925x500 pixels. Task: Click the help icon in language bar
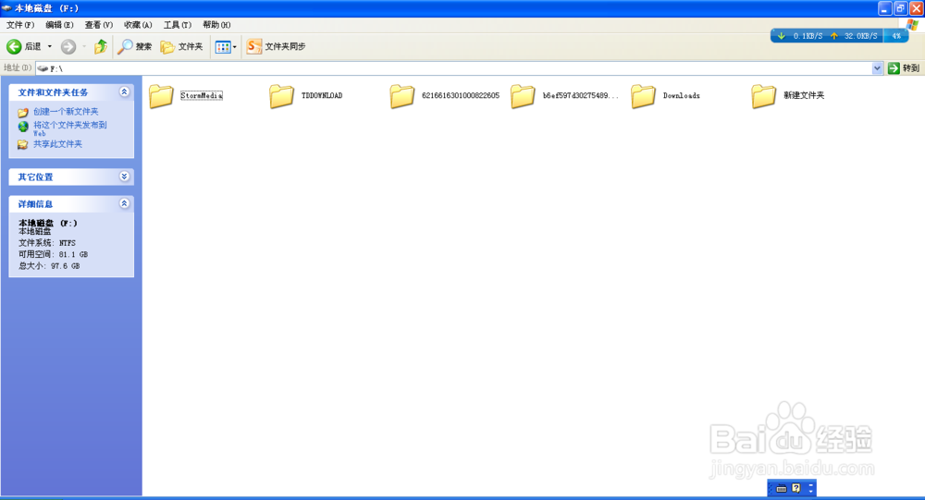click(796, 488)
